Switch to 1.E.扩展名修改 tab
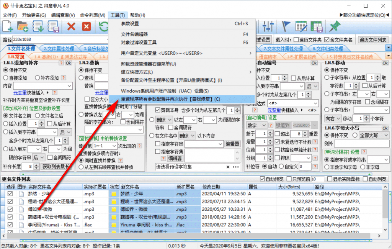Screen dimensions: 392x249 click(302, 57)
